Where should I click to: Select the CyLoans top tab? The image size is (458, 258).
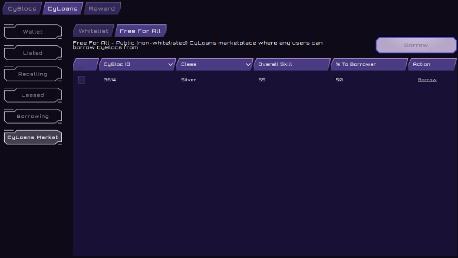pyautogui.click(x=62, y=8)
